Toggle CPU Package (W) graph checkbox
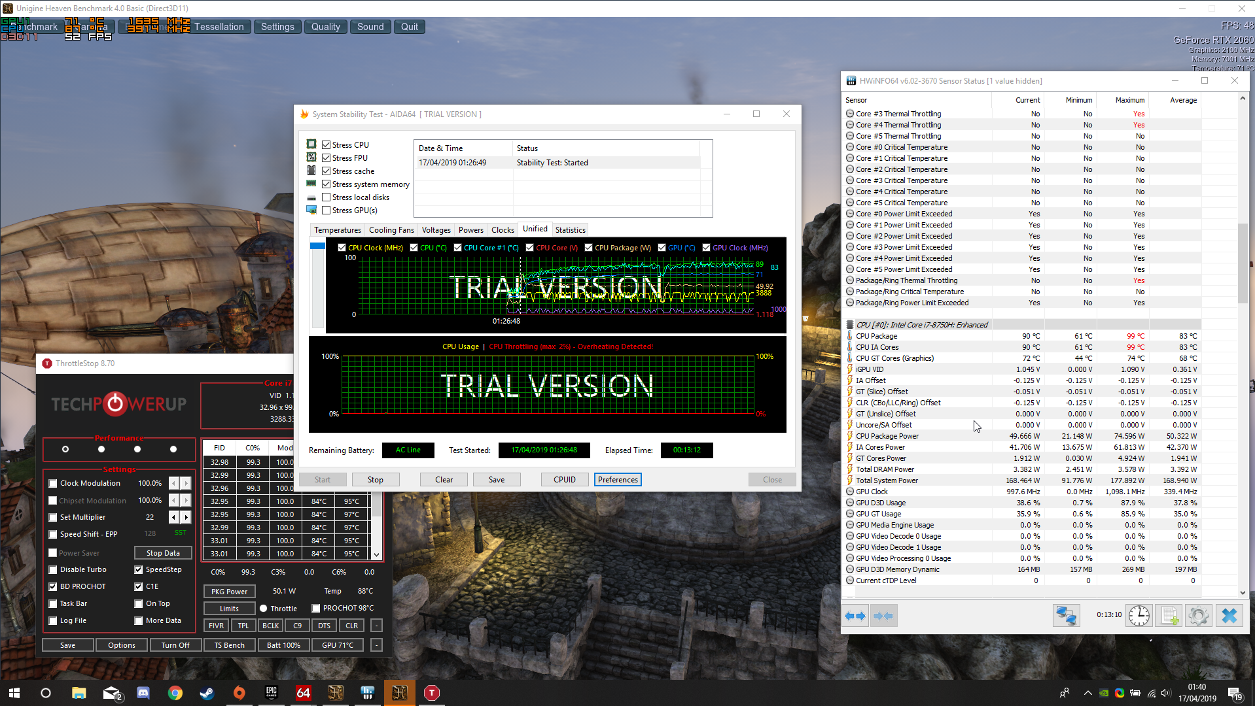Viewport: 1255px width, 706px height. click(588, 248)
